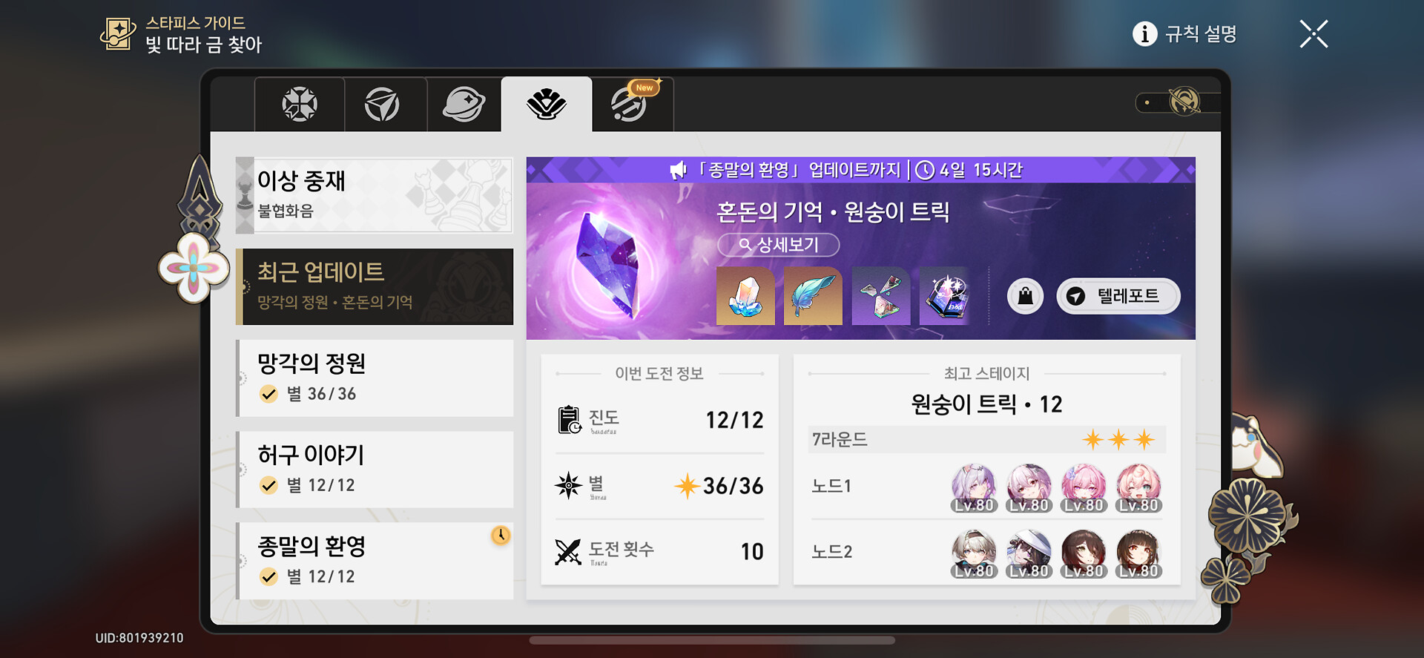
Task: Click the 규칙 설명 info icon
Action: click(x=1144, y=33)
